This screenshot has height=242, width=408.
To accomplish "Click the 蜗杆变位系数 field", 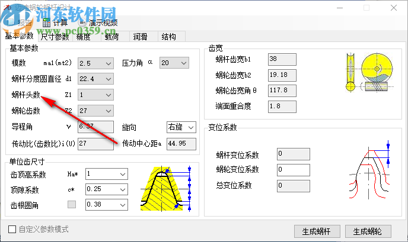I will pyautogui.click(x=294, y=154).
